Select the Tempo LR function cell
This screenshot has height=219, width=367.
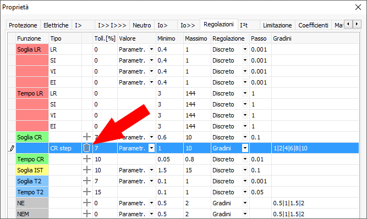pos(32,93)
